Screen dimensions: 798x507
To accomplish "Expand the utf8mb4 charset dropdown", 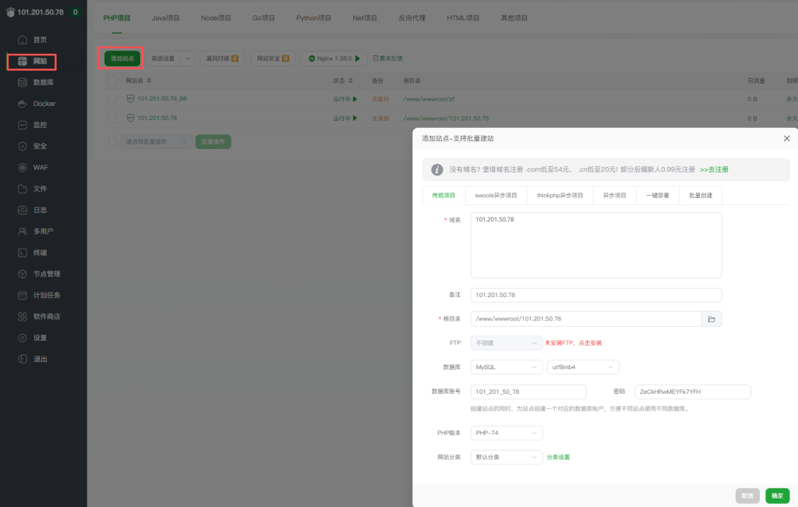I will point(582,367).
